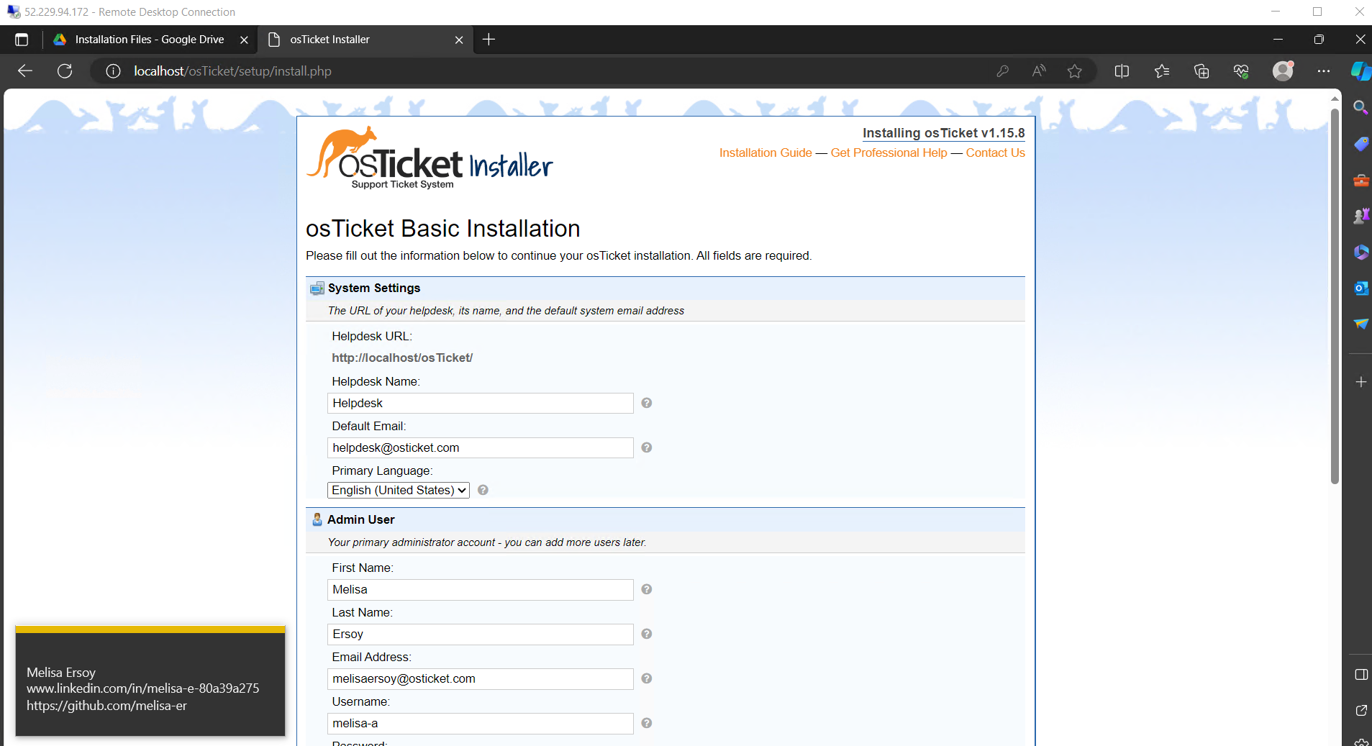Screen dimensions: 1372x746
Task: Expand the Primary Language dropdown
Action: click(x=399, y=490)
